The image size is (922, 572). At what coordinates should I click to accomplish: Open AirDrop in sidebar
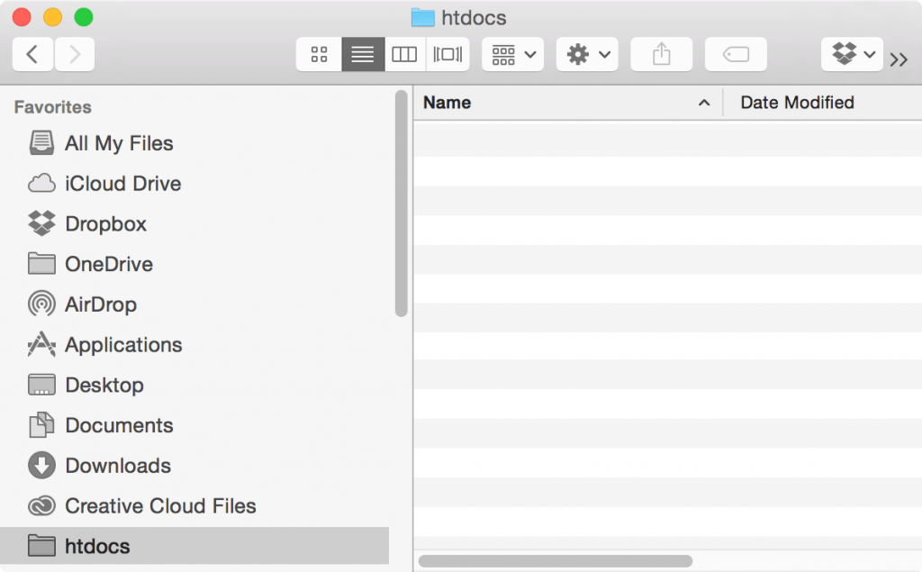coord(194,304)
